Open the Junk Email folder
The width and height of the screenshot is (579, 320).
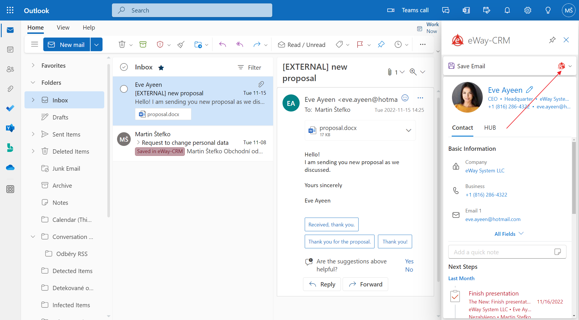[x=66, y=168]
